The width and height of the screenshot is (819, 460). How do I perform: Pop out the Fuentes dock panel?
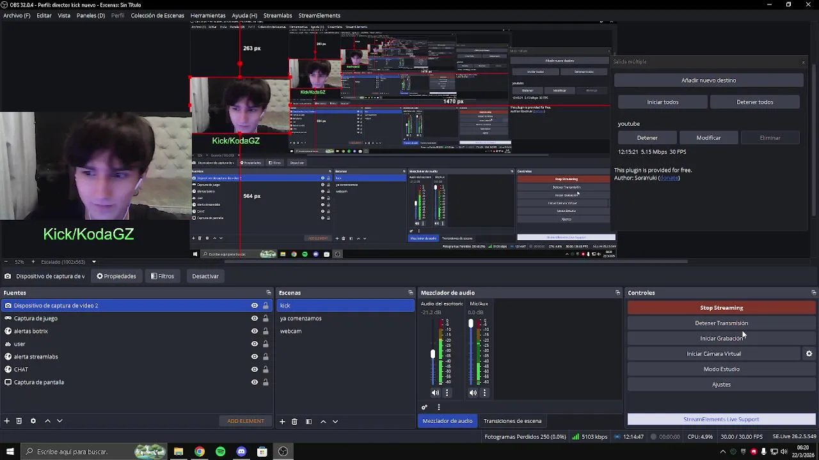coord(268,293)
